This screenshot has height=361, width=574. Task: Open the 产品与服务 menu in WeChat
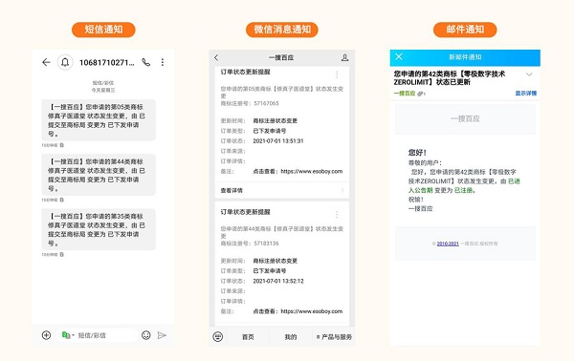[x=334, y=337]
